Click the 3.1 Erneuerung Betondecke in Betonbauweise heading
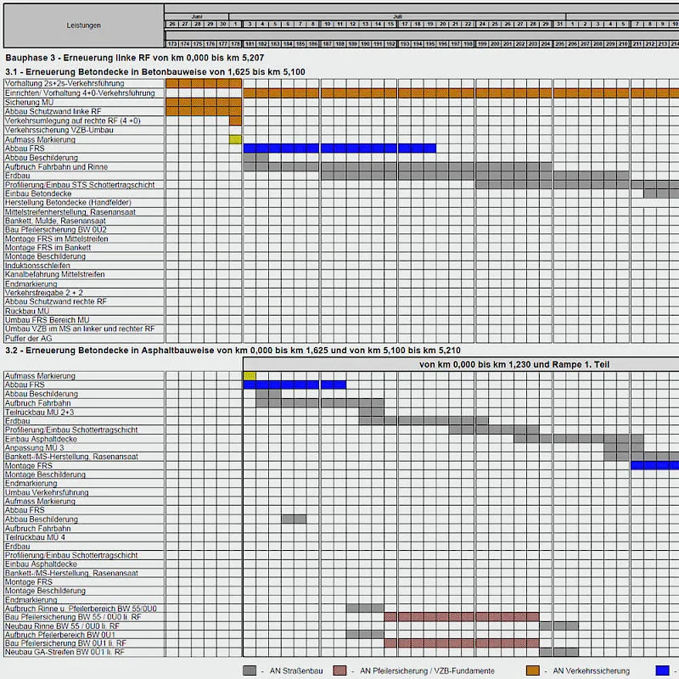 (155, 72)
